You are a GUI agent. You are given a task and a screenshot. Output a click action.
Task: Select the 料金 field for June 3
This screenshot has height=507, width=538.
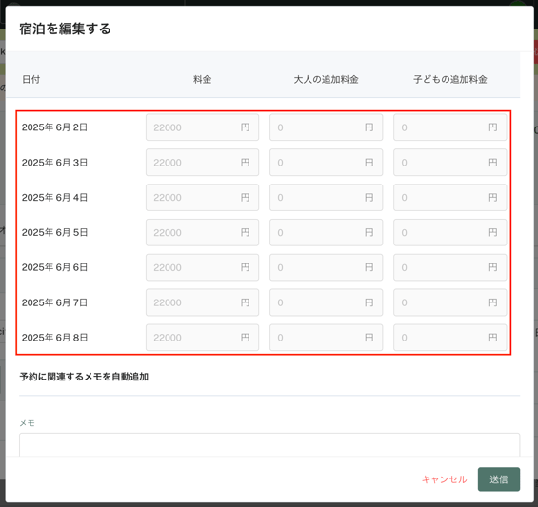click(x=202, y=163)
